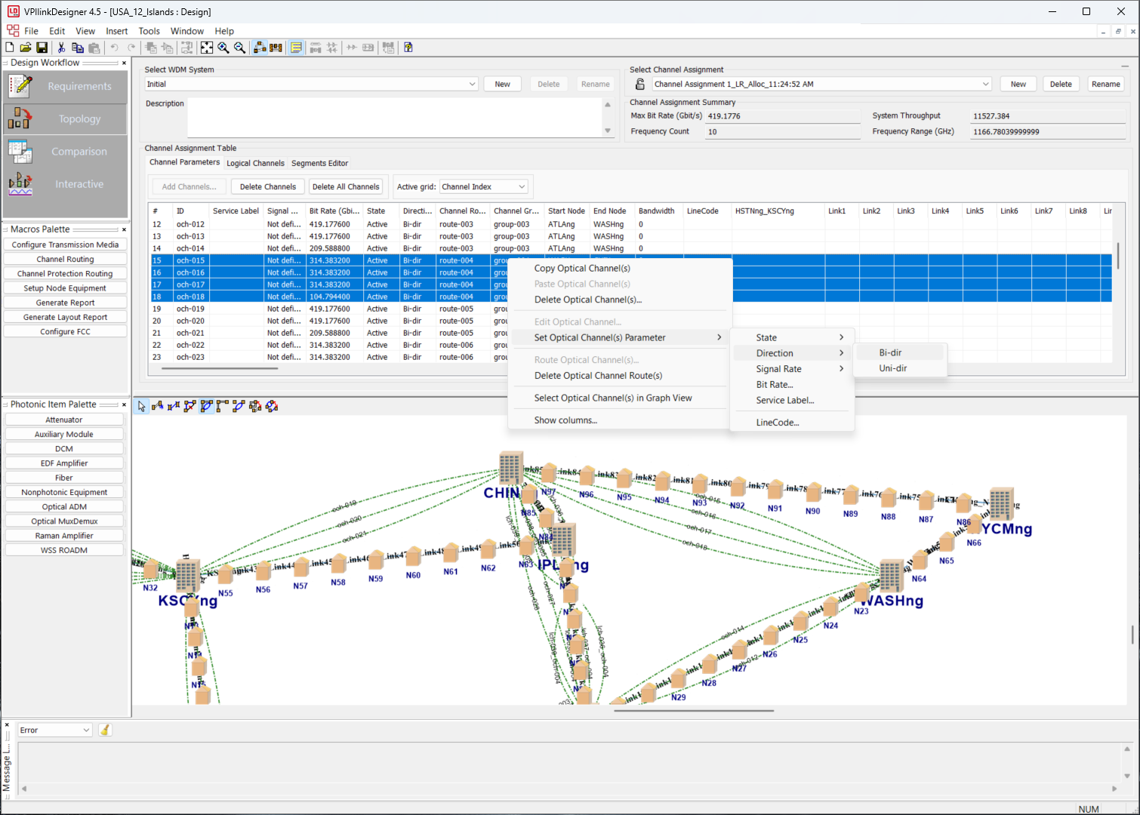The width and height of the screenshot is (1140, 815).
Task: Open the Active grid Channel Index dropdown
Action: pos(483,187)
